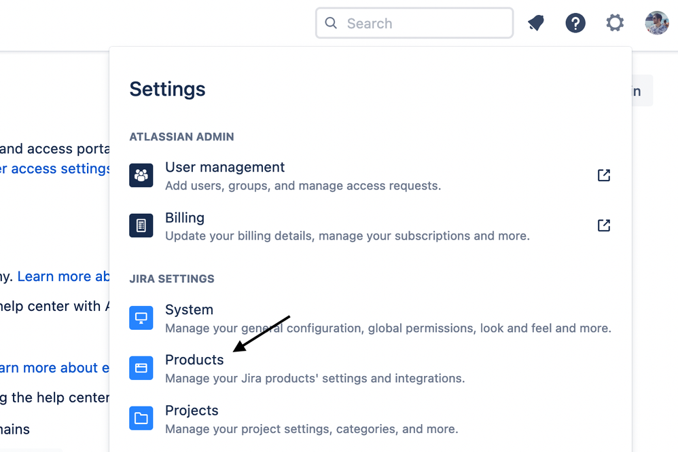Click the System monitor icon

coord(141,318)
